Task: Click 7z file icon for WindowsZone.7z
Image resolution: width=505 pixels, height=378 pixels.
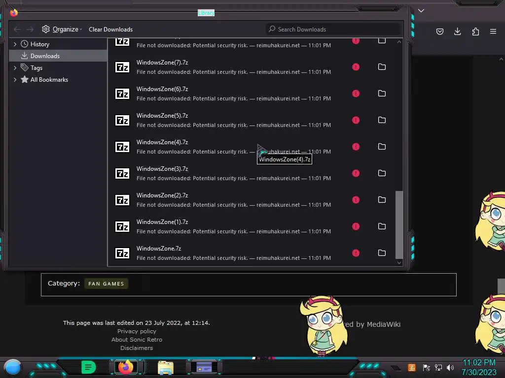Action: pyautogui.click(x=122, y=253)
